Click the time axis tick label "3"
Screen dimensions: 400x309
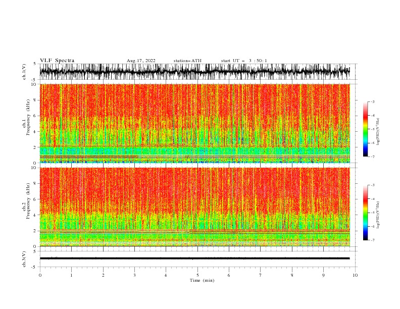coord(134,275)
